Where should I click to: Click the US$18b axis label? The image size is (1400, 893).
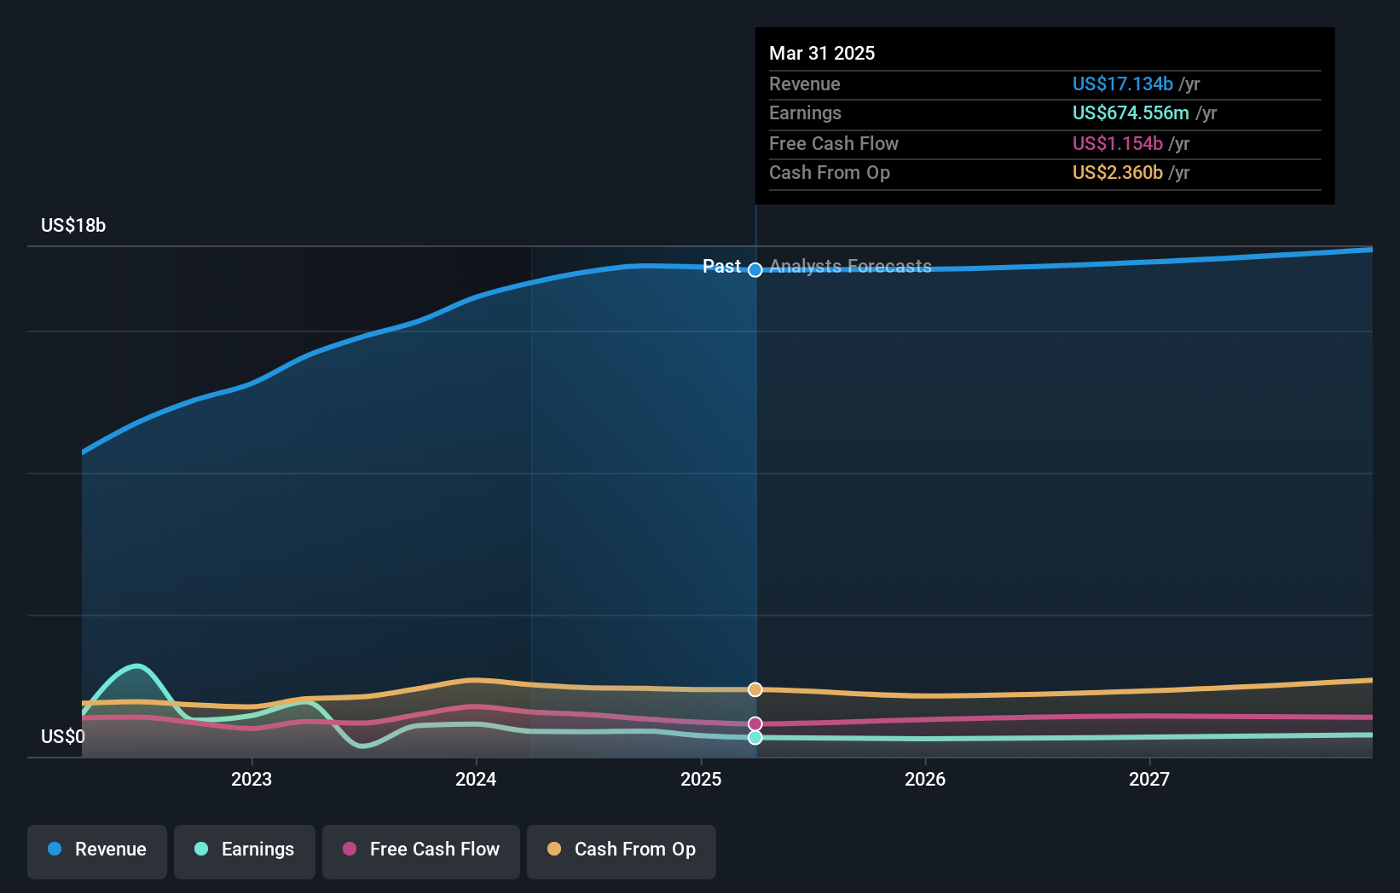(x=73, y=226)
